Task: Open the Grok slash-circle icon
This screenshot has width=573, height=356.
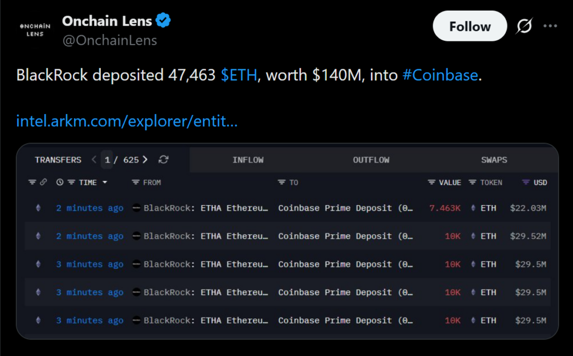Action: tap(524, 26)
